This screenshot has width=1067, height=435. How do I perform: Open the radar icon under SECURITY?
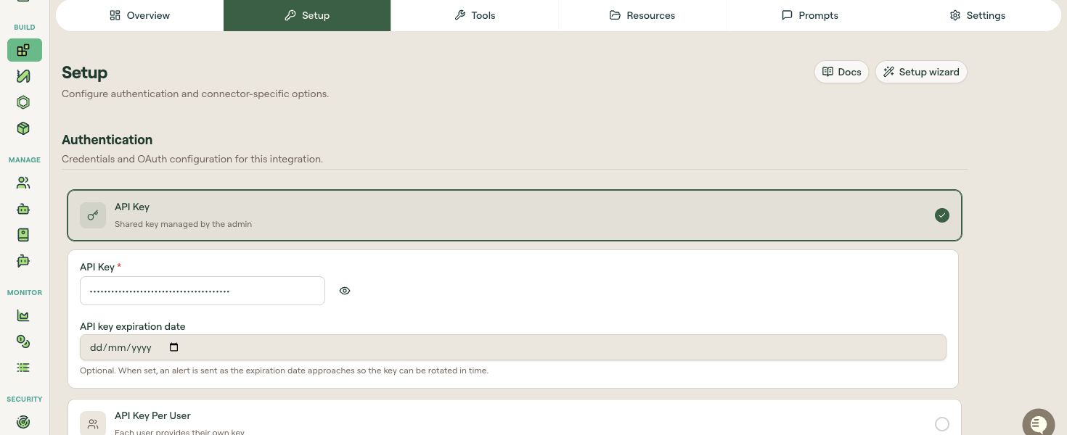23,421
